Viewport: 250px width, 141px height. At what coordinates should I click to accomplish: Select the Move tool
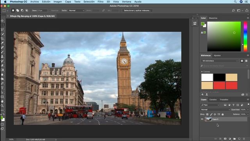pos(2,21)
